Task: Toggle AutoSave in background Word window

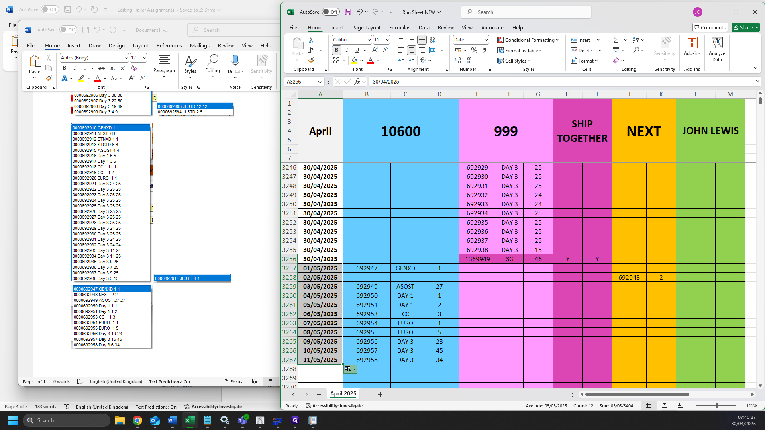Action: [50, 10]
